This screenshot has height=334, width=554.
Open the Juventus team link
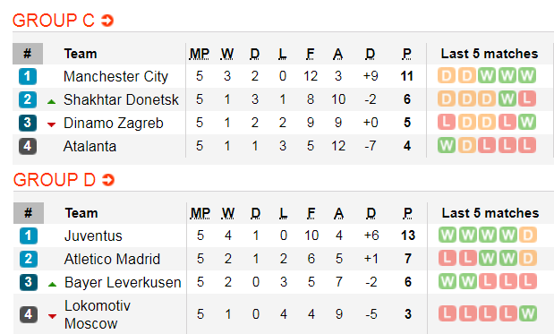(93, 236)
